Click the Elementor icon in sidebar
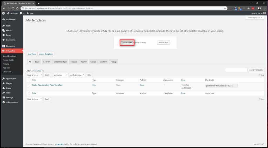The height and width of the screenshot is (148, 268). tap(3, 46)
